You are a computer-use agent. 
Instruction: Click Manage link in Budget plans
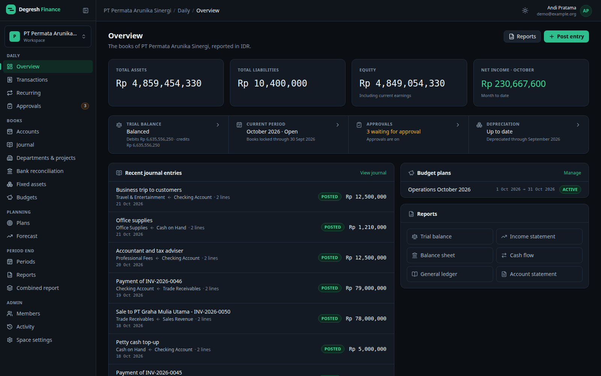[572, 173]
